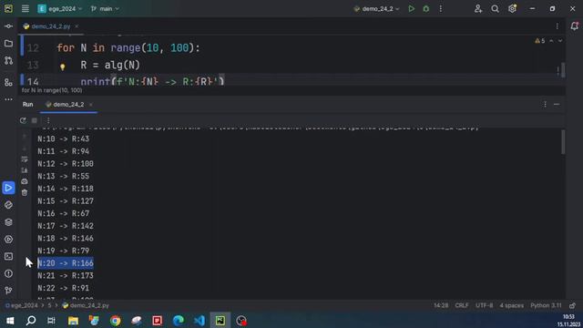
Task: Open the Pull Requests tool window
Action: click(x=8, y=60)
